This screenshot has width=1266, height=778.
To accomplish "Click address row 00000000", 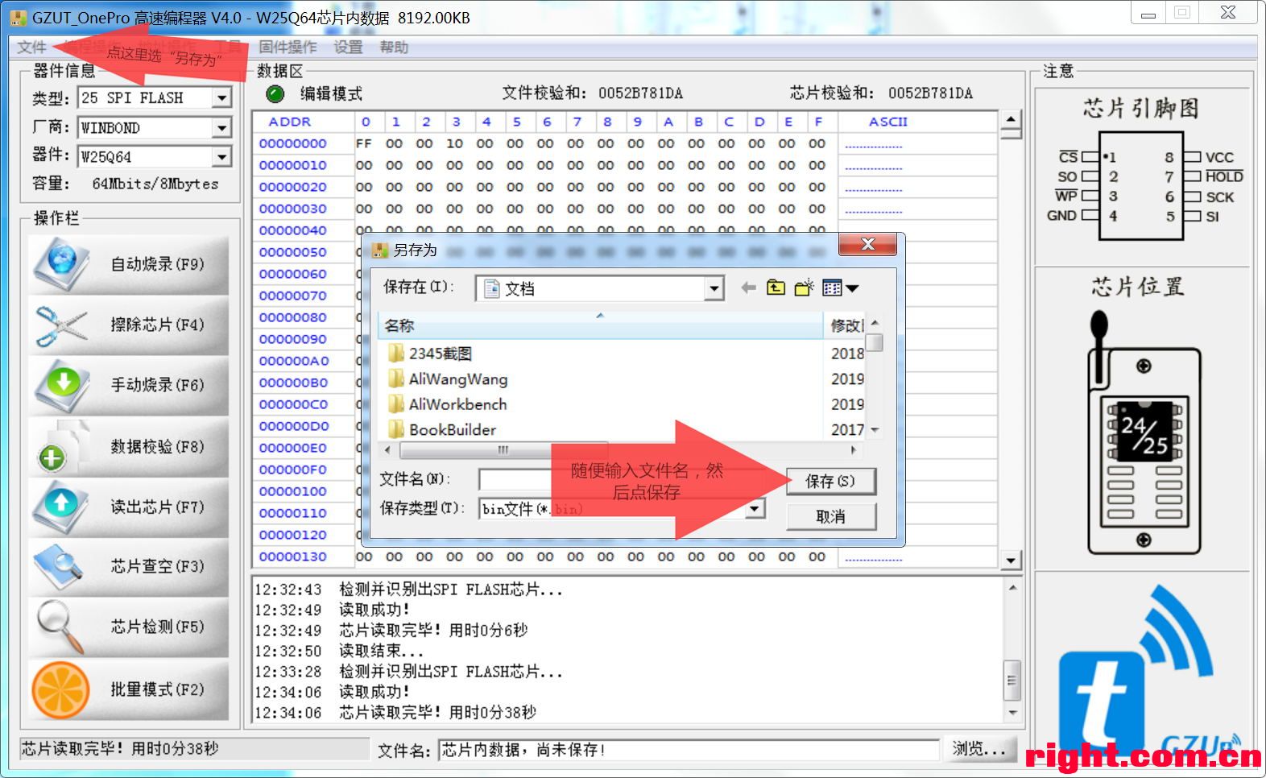I will click(x=293, y=143).
